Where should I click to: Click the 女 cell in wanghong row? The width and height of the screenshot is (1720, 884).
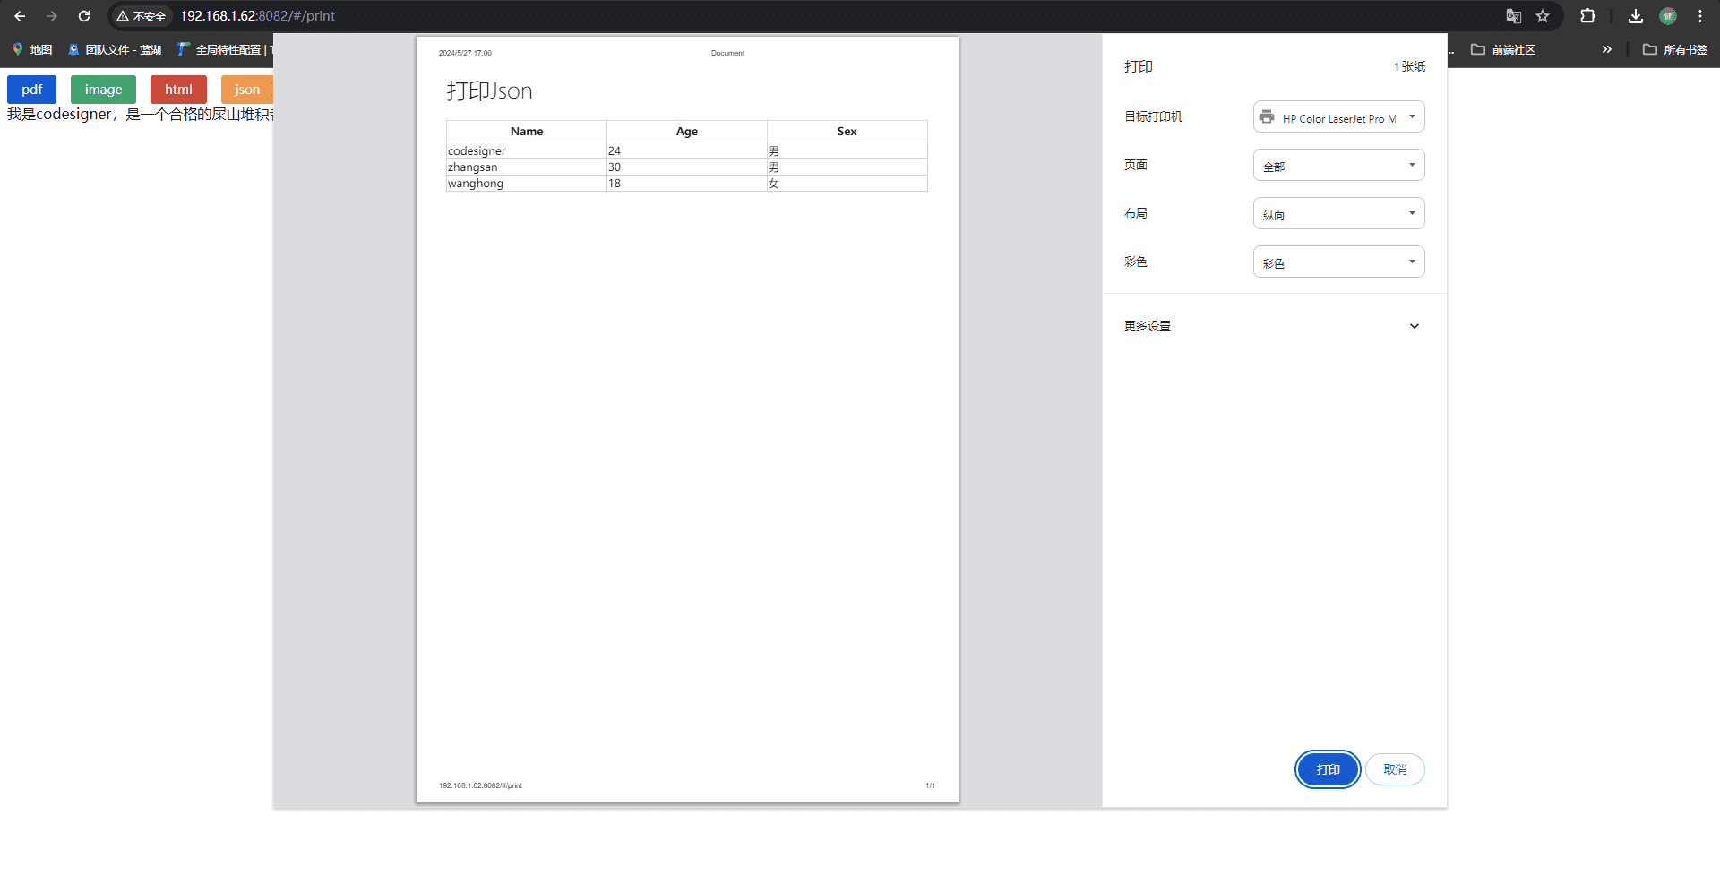[847, 184]
